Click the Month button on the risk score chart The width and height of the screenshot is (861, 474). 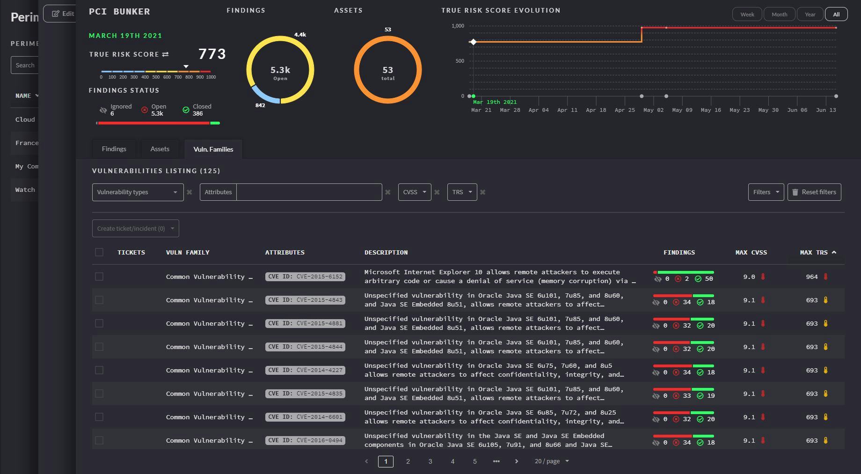[779, 14]
